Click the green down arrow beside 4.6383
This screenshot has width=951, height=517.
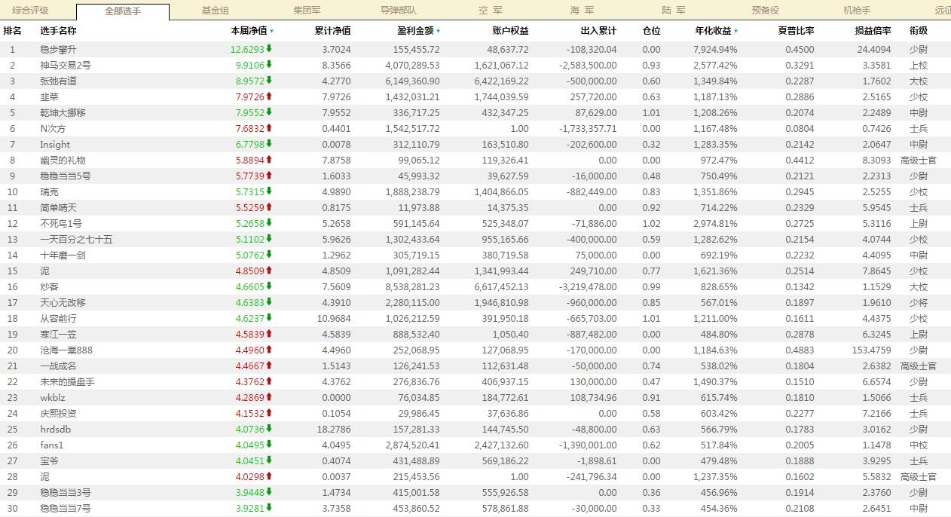point(269,302)
